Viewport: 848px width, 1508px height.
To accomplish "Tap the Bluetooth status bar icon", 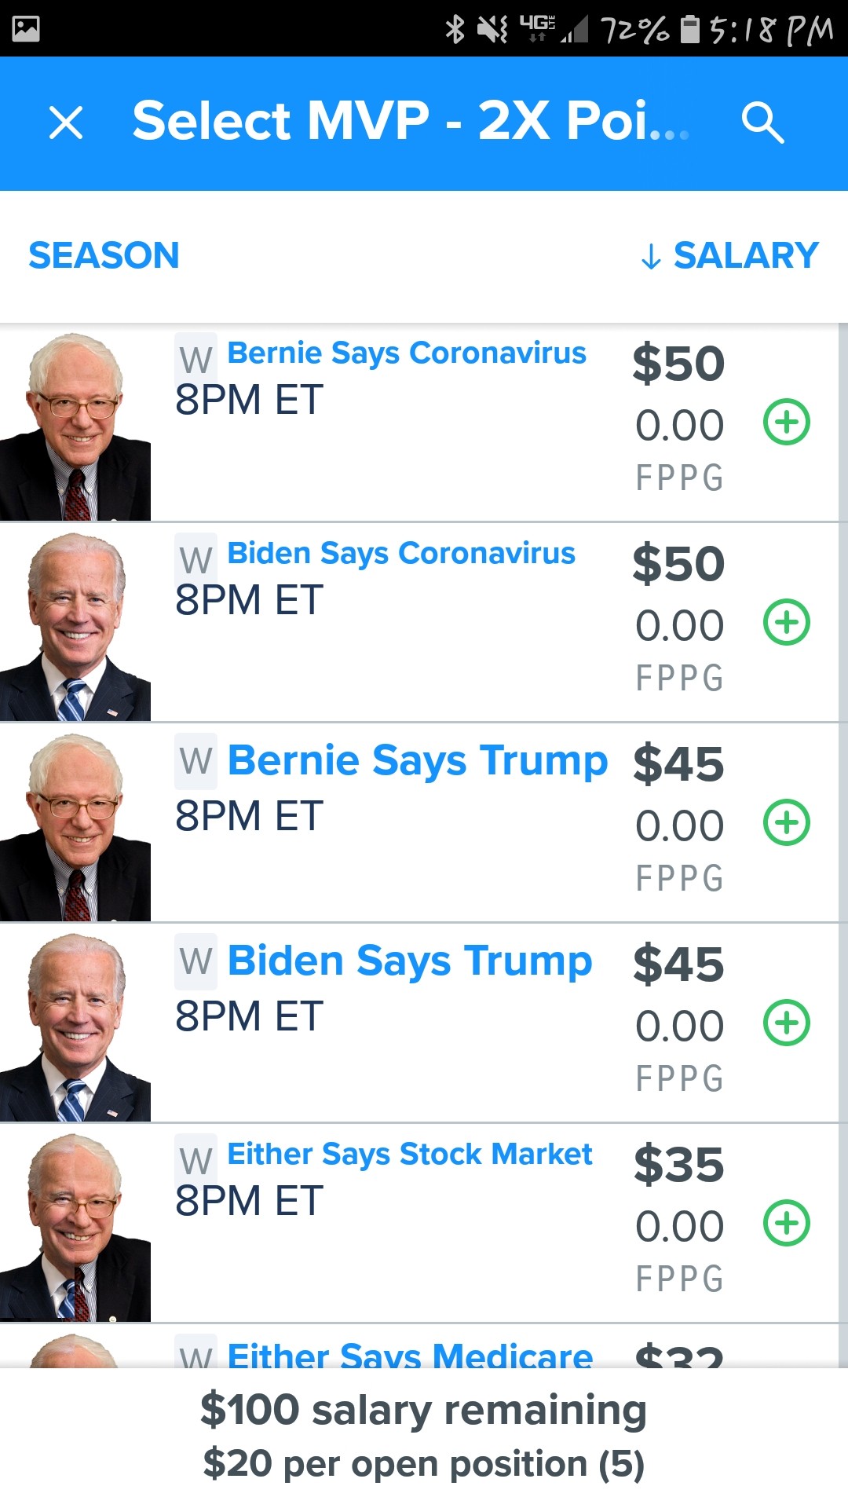I will (x=455, y=29).
